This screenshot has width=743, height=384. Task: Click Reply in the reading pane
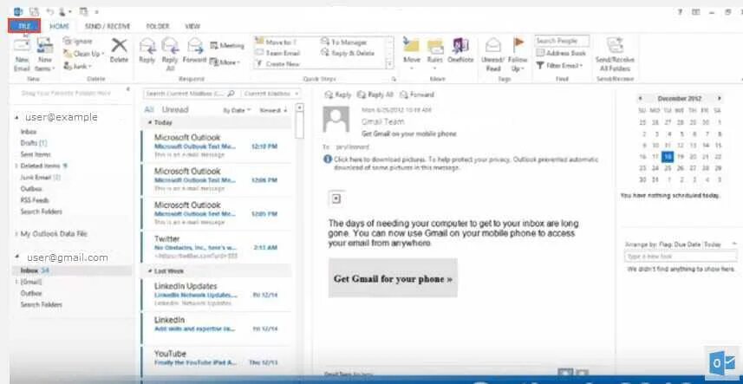338,94
